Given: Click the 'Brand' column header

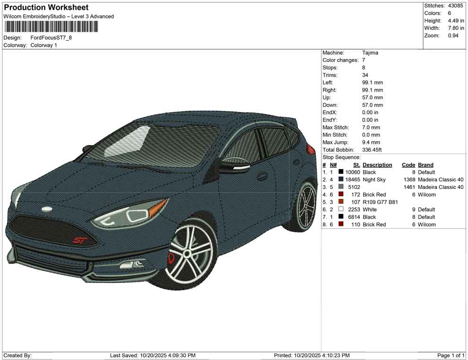Looking at the screenshot, I should [x=425, y=165].
